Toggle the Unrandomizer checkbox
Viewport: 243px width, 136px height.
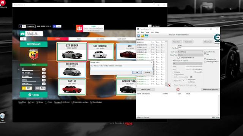tap(205, 59)
